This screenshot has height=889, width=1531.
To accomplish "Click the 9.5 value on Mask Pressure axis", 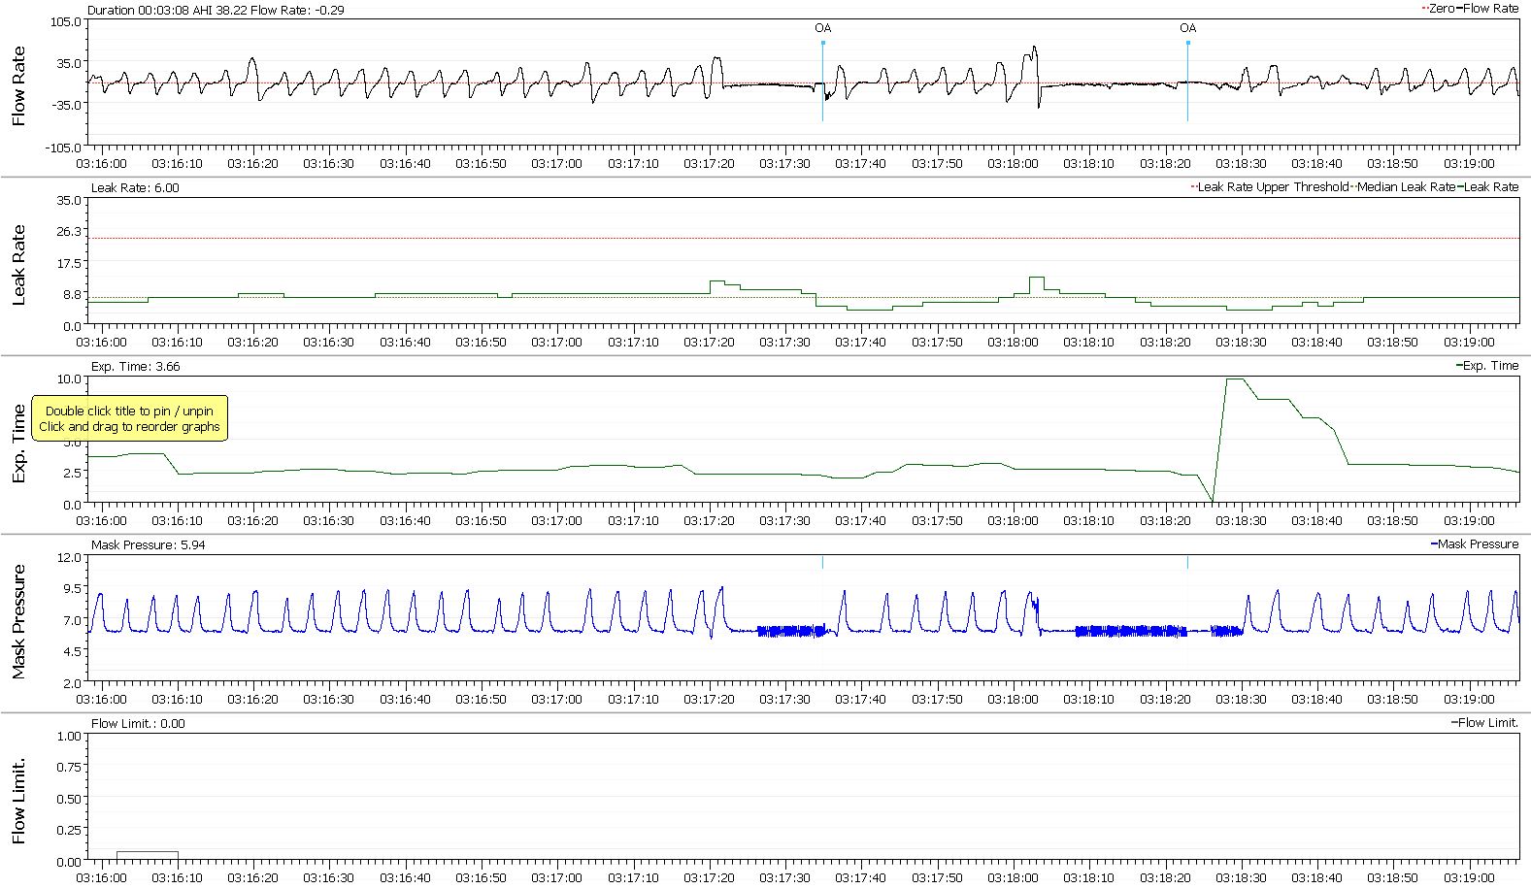I will [72, 588].
